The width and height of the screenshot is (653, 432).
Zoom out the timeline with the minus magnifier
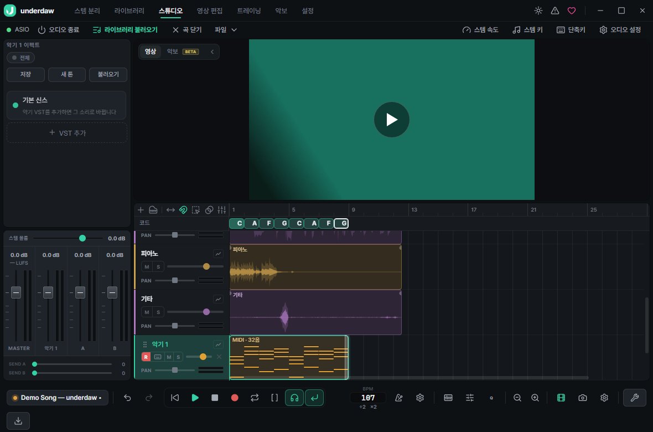517,398
